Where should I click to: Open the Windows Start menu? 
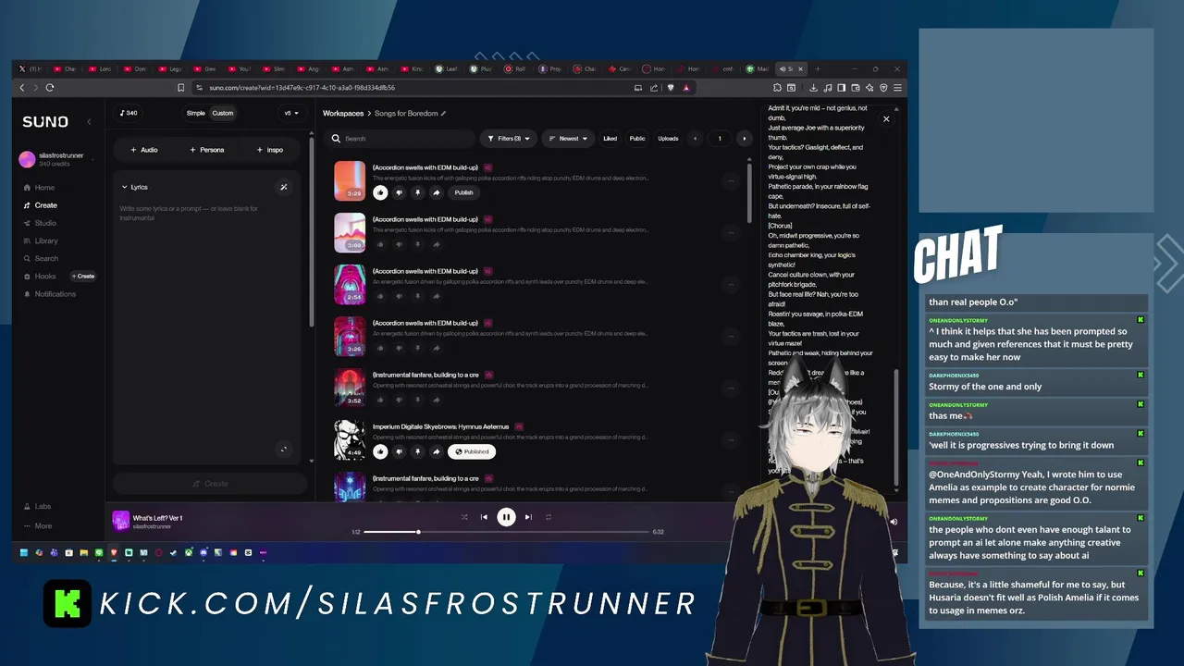[24, 553]
